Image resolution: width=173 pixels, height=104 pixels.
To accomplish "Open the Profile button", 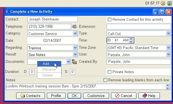I will [x=56, y=96].
